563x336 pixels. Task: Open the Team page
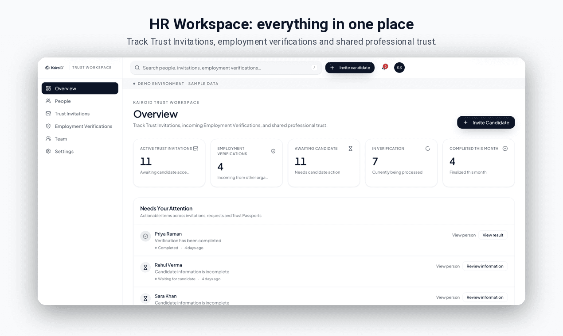(x=80, y=139)
